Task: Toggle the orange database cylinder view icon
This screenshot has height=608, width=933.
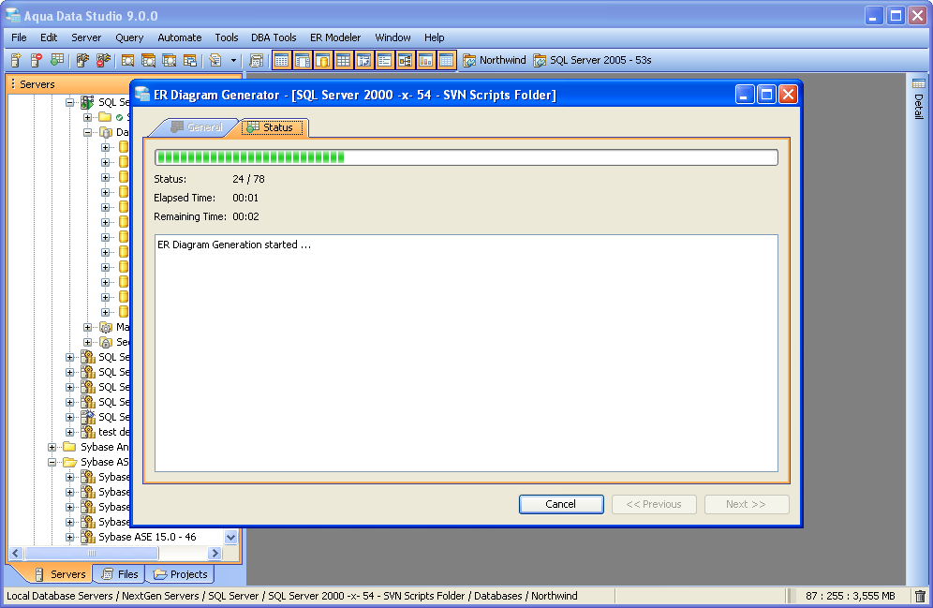Action: pos(323,60)
